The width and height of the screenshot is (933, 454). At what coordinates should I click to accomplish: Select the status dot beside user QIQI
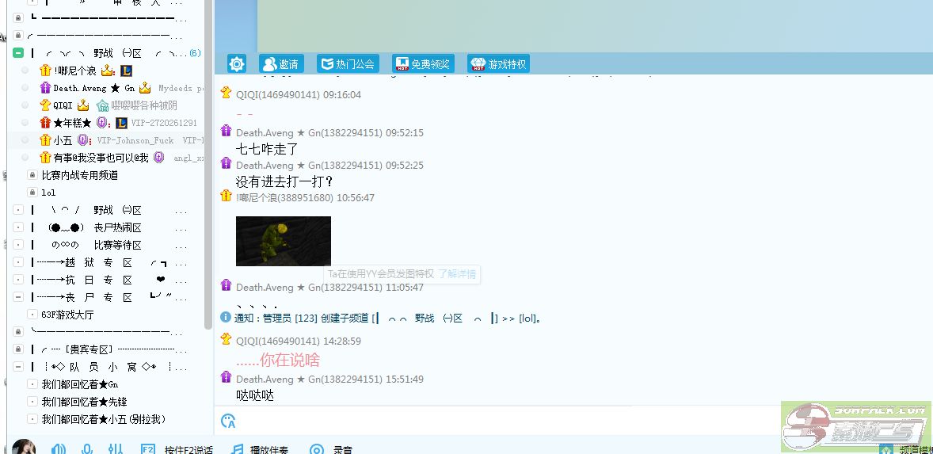(25, 105)
